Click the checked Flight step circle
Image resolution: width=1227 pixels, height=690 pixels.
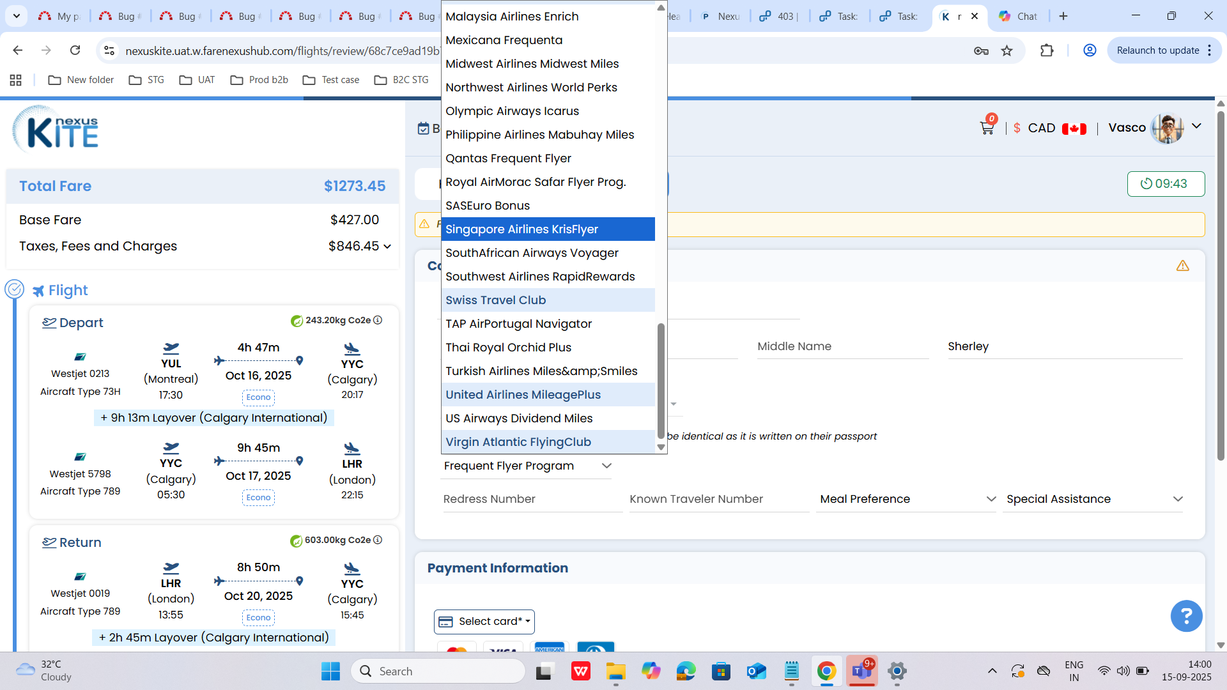click(x=14, y=289)
